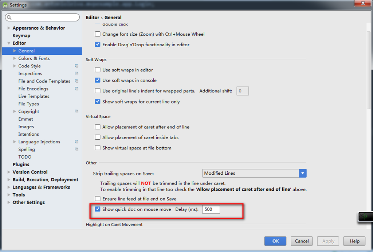Expand the Version Control section arrow
The width and height of the screenshot is (373, 252).
click(9, 172)
